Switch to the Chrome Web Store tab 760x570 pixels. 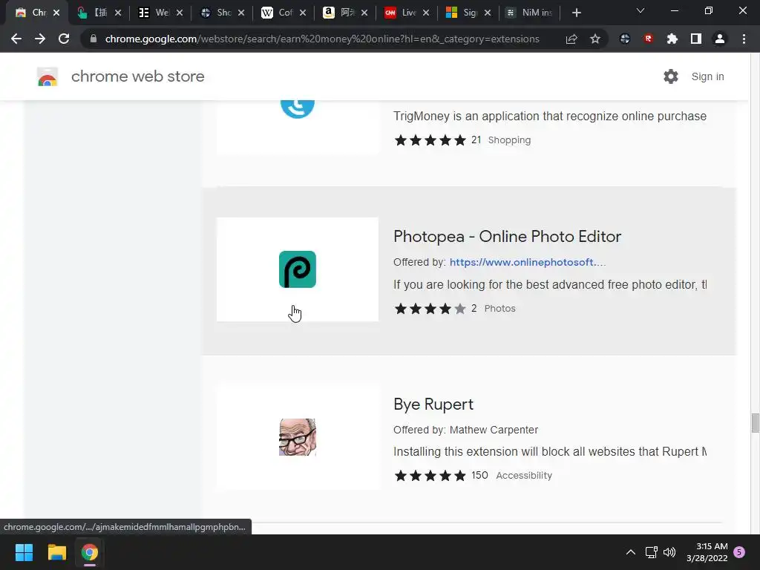[31, 13]
